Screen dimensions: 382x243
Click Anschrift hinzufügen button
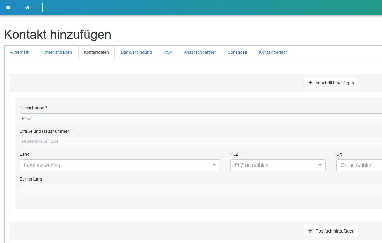pyautogui.click(x=331, y=83)
